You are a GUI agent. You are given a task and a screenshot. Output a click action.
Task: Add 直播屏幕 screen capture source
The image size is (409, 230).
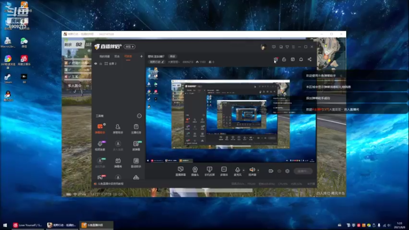pyautogui.click(x=180, y=171)
